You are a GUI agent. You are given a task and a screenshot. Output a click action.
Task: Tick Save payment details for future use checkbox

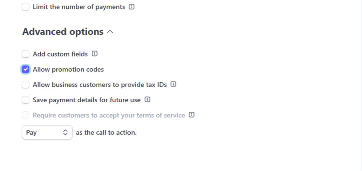coord(26,100)
